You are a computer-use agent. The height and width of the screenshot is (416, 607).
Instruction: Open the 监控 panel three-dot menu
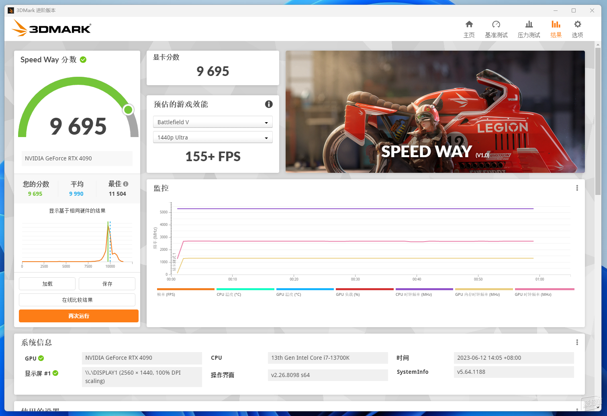[x=577, y=188]
